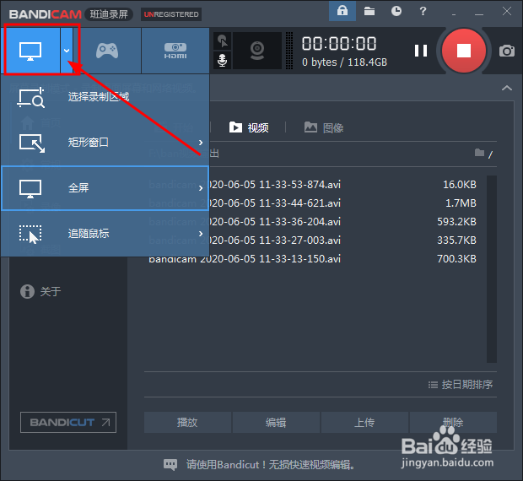Screen dimensions: 523x481
Task: Switch to HDMI device recording mode
Action: point(175,51)
